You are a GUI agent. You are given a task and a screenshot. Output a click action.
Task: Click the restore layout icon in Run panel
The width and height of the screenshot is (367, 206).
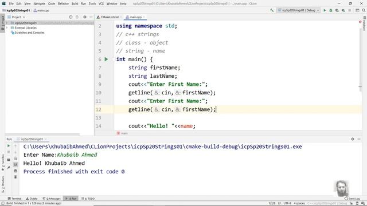coord(9,160)
